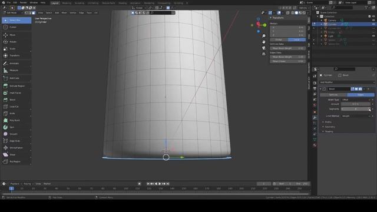Switch to the Layout workspace tab
377x212 pixels.
55,3
